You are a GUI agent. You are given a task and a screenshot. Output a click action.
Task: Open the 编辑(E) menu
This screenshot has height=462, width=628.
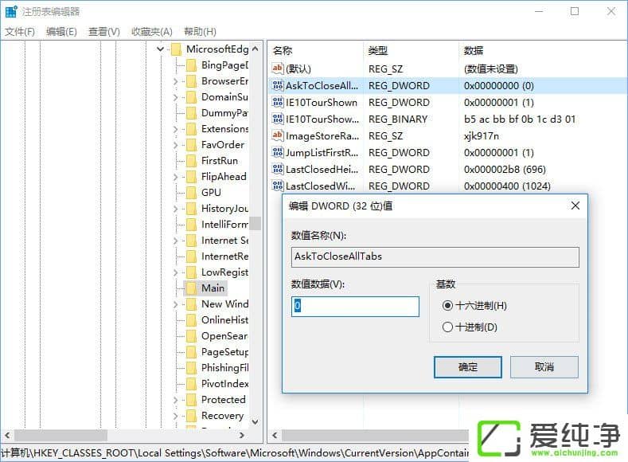click(61, 32)
